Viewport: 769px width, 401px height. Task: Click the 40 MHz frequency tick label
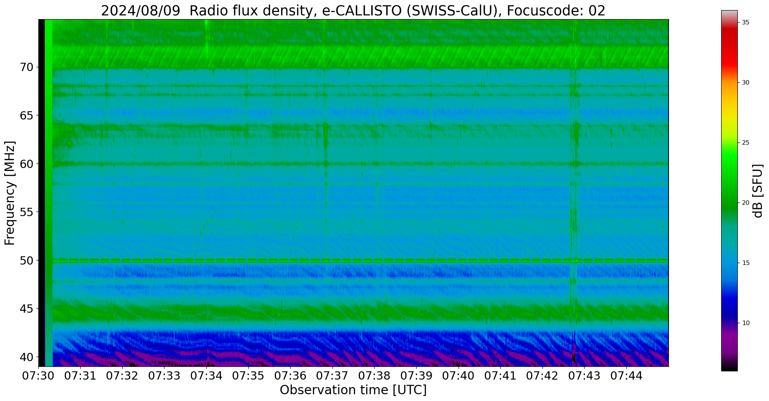tap(26, 357)
